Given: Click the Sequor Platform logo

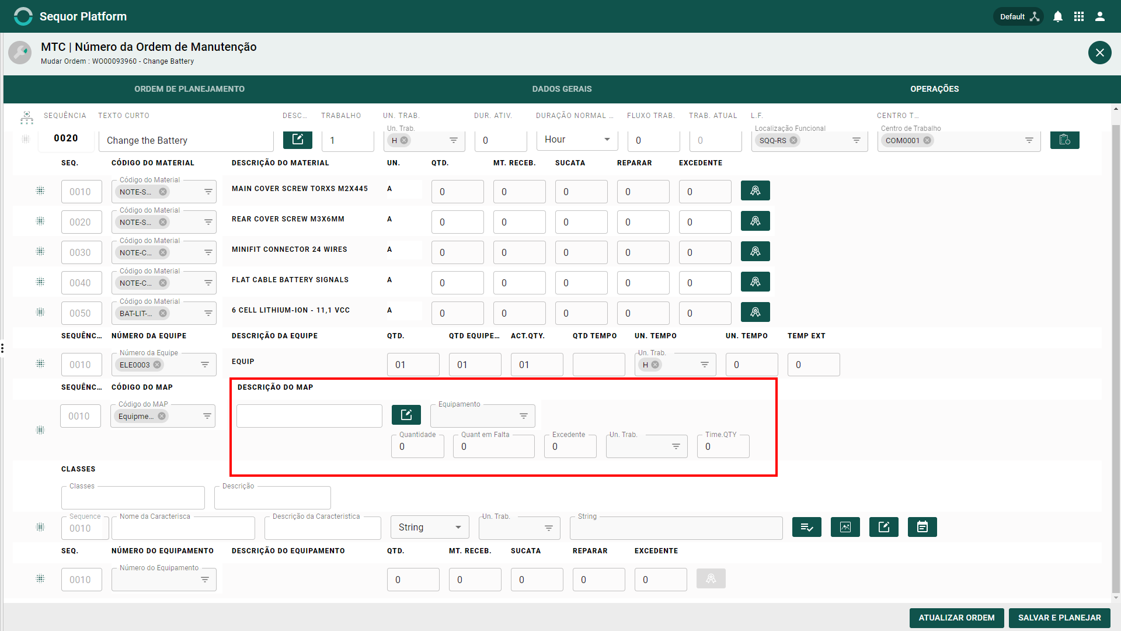Looking at the screenshot, I should [x=23, y=16].
